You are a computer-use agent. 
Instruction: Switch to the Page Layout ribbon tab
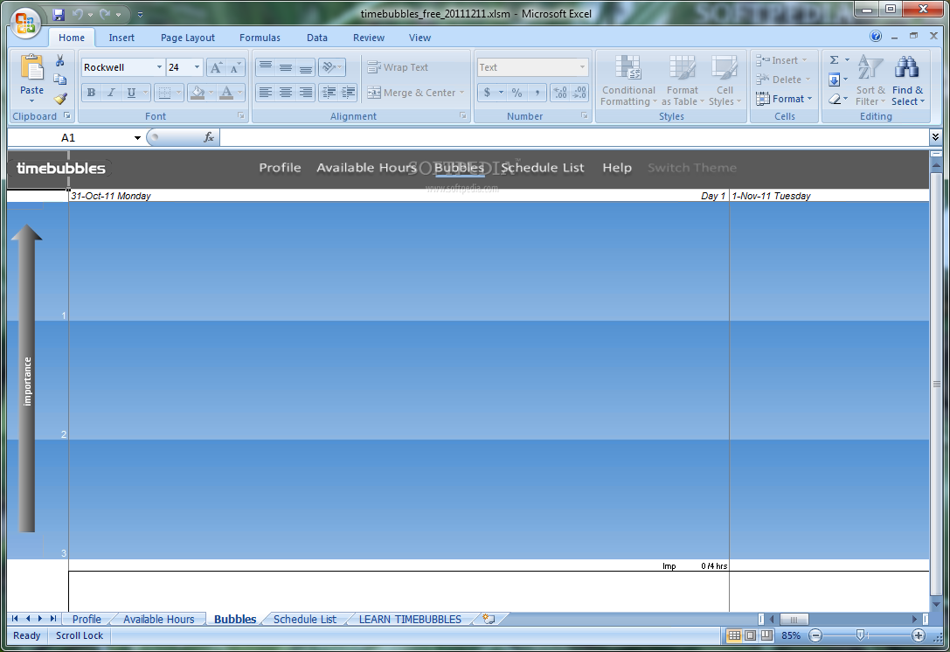[x=187, y=38]
